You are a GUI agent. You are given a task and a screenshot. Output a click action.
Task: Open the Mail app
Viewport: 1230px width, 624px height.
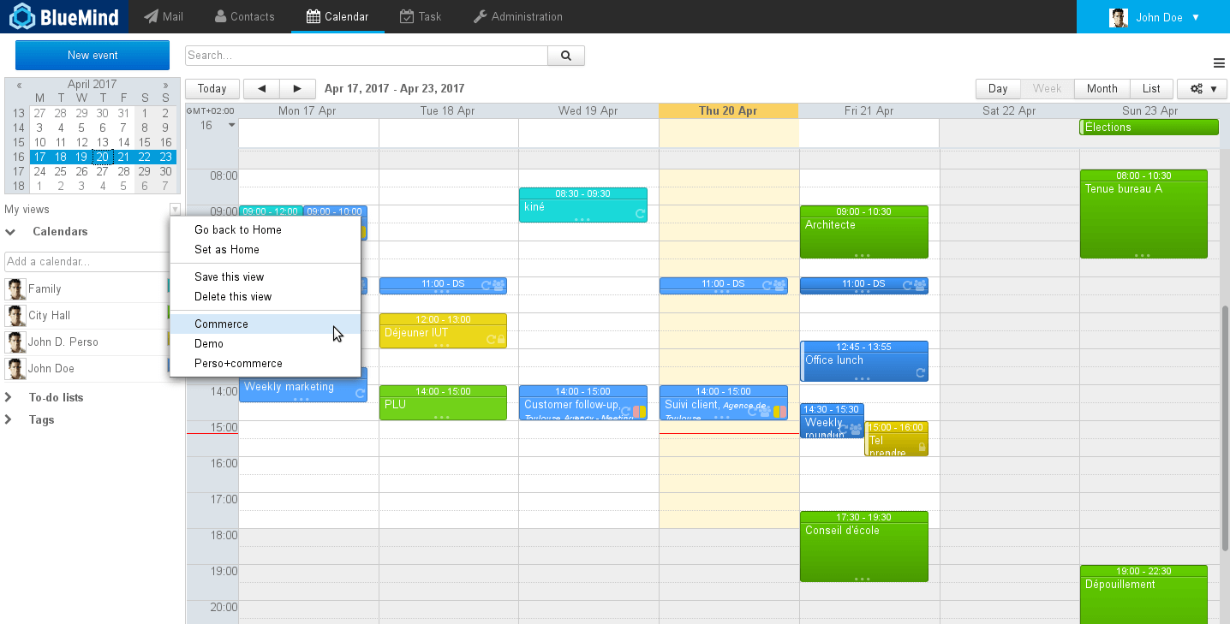[164, 16]
